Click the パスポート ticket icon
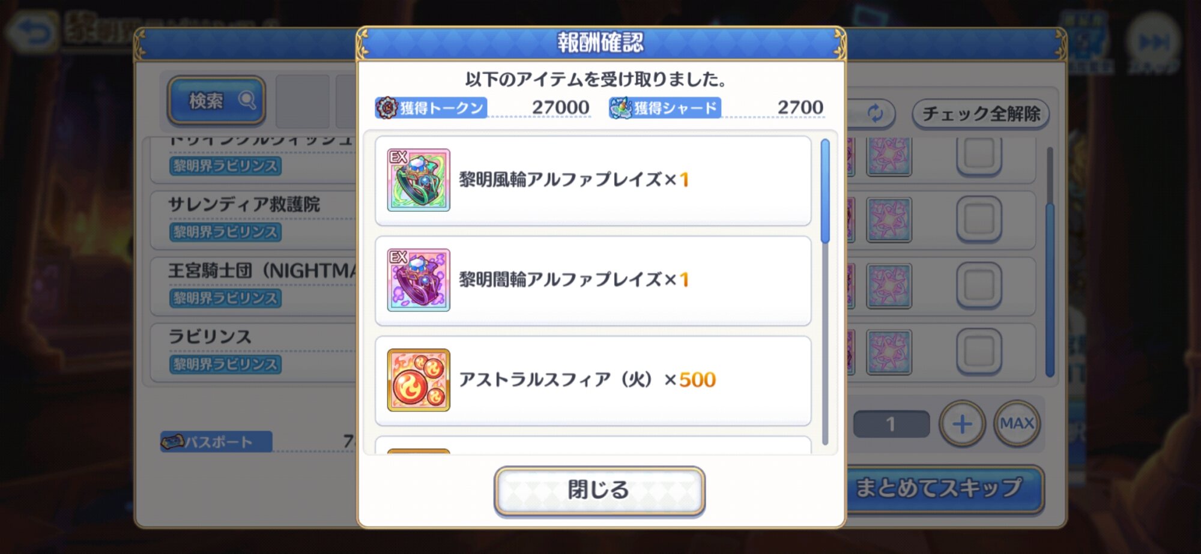This screenshot has height=554, width=1201. [x=172, y=442]
